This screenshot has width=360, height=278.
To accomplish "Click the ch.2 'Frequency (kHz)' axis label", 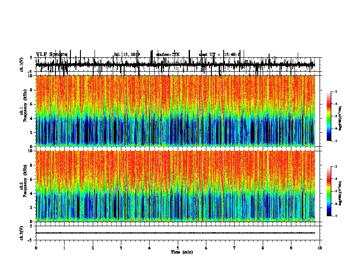I will [x=25, y=181].
